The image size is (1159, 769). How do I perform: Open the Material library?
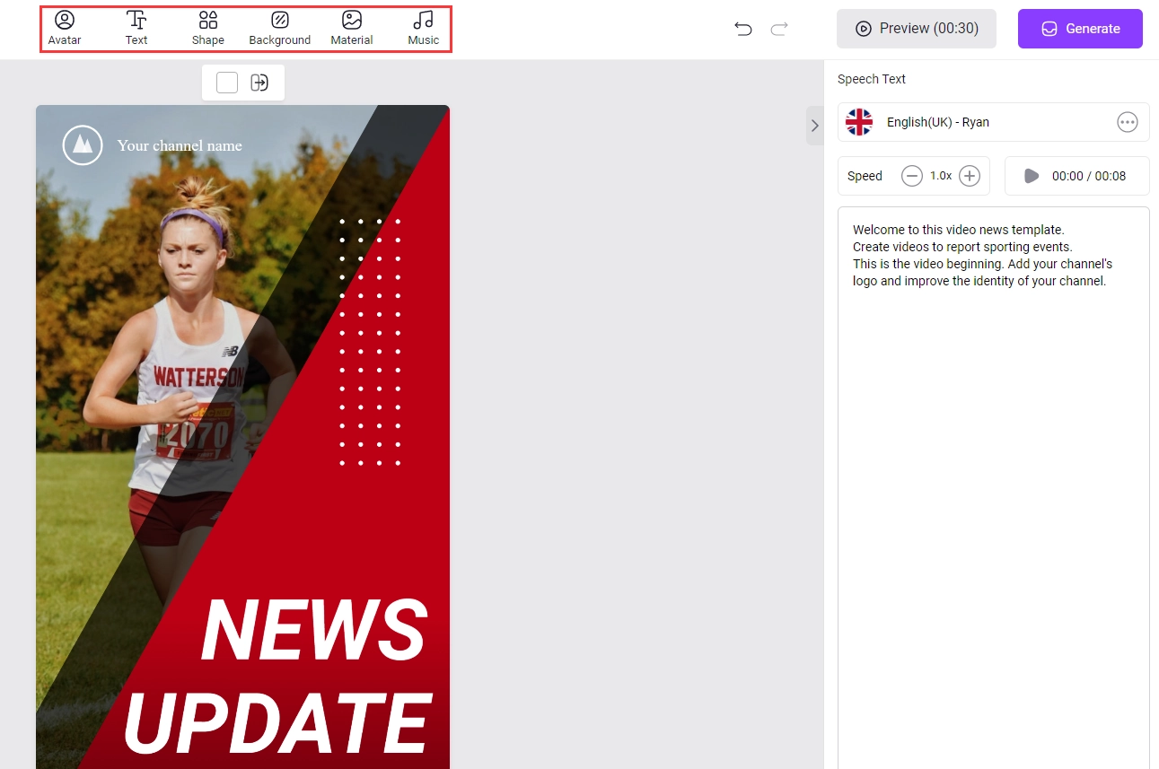tap(352, 28)
